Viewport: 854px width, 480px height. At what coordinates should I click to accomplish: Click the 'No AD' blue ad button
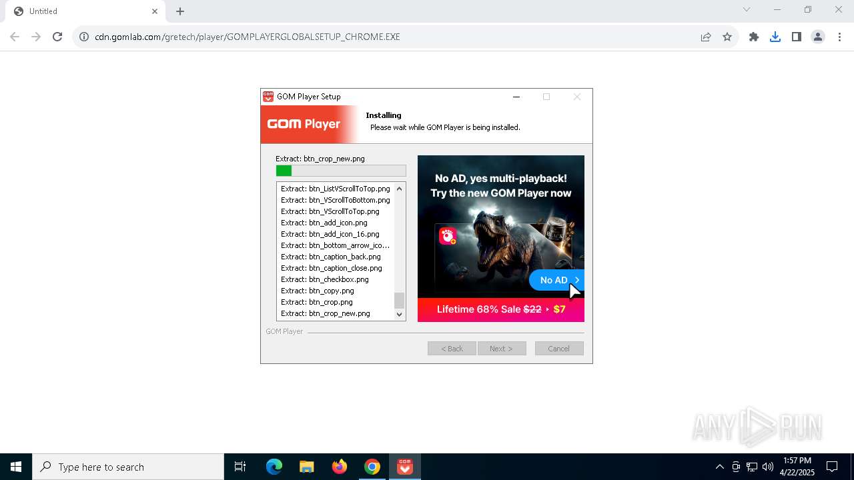(557, 280)
